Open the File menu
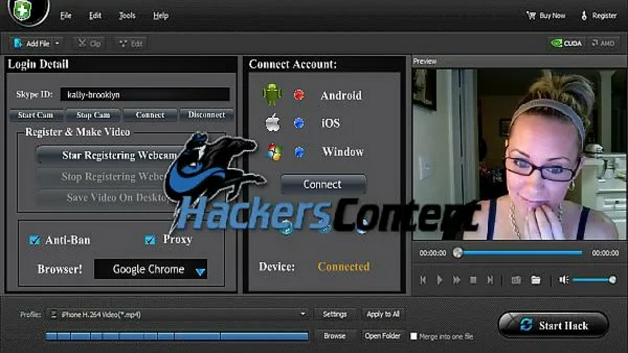This screenshot has height=353, width=628. (x=66, y=16)
